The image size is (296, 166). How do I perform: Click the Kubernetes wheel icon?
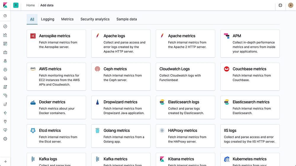227,159
